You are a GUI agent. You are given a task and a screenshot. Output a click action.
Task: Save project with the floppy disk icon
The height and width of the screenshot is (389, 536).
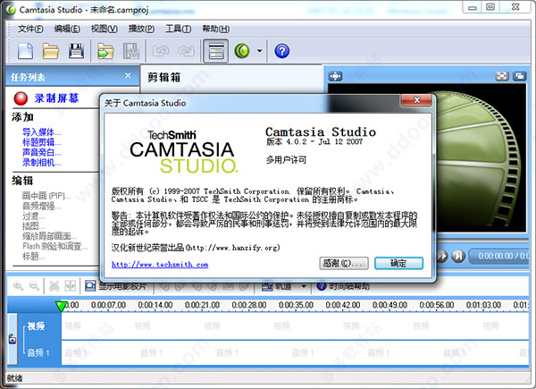(x=76, y=51)
